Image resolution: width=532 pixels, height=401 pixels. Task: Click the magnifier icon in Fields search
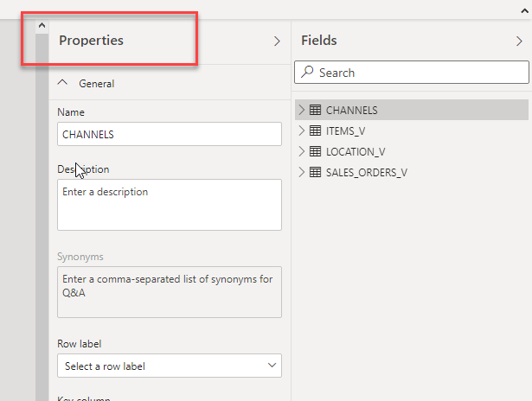pos(308,73)
